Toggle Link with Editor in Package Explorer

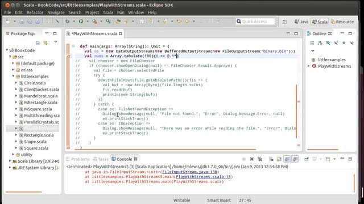click(45, 42)
